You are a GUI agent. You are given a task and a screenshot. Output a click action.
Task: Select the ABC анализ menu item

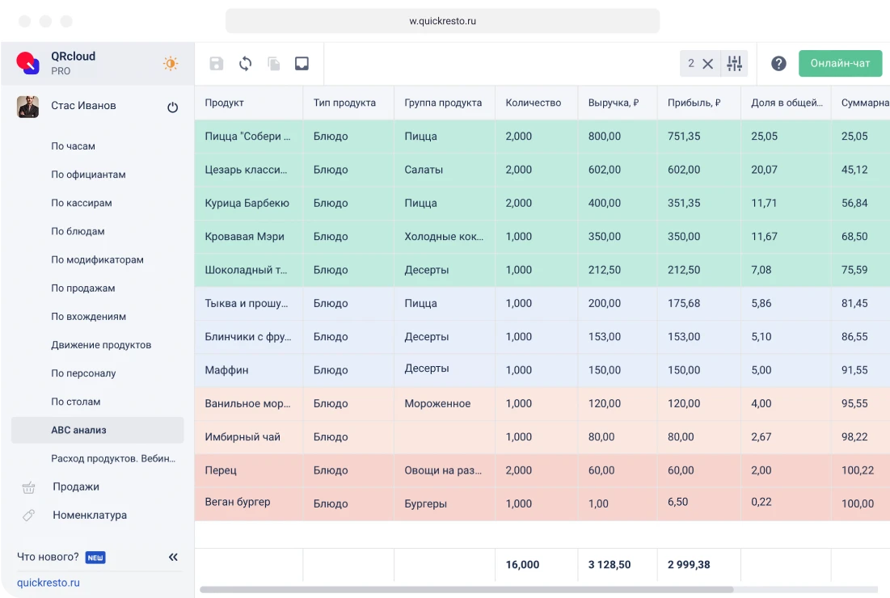[78, 430]
